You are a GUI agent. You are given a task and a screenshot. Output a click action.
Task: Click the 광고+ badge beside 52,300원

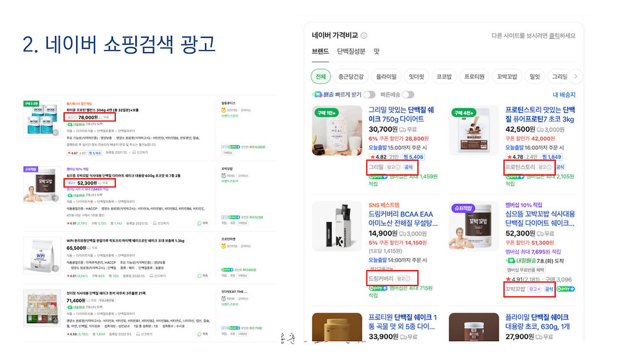(72, 183)
